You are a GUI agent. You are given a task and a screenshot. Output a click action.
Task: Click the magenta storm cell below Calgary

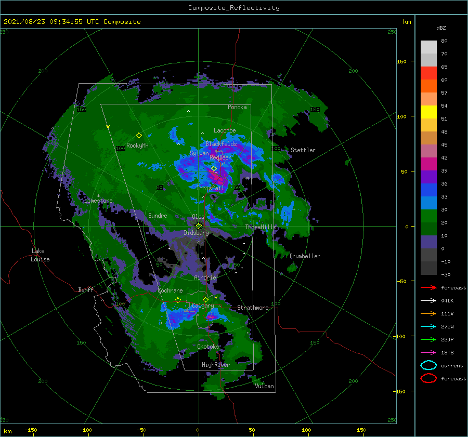pos(212,317)
